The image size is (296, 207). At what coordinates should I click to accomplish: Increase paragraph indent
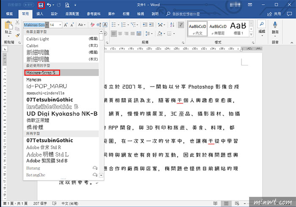151,25
